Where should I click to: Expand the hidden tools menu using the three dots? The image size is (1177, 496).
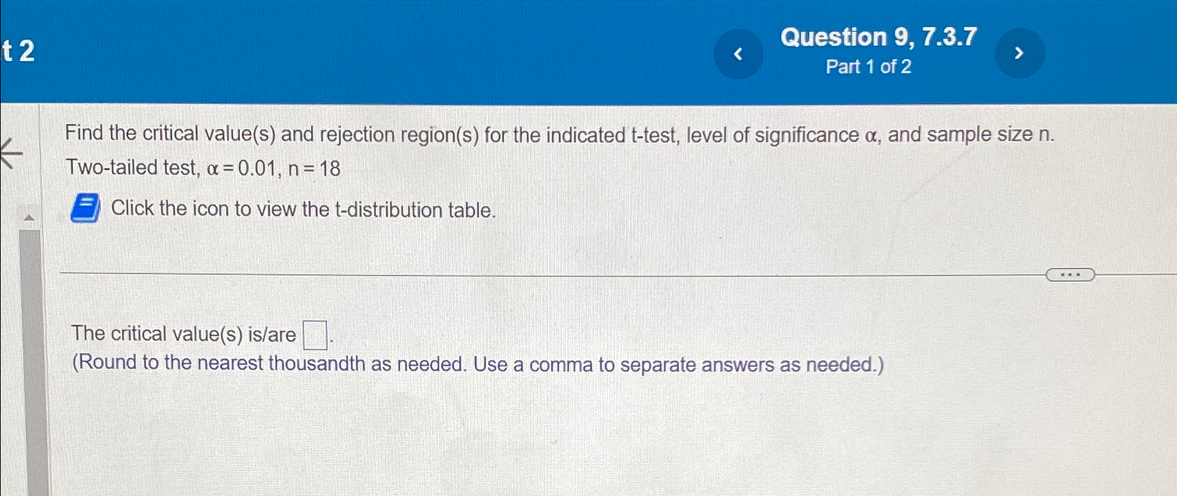point(1070,275)
